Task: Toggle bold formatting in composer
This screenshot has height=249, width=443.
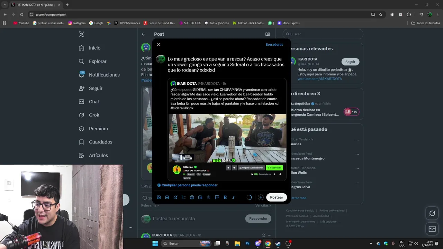Action: point(225,197)
